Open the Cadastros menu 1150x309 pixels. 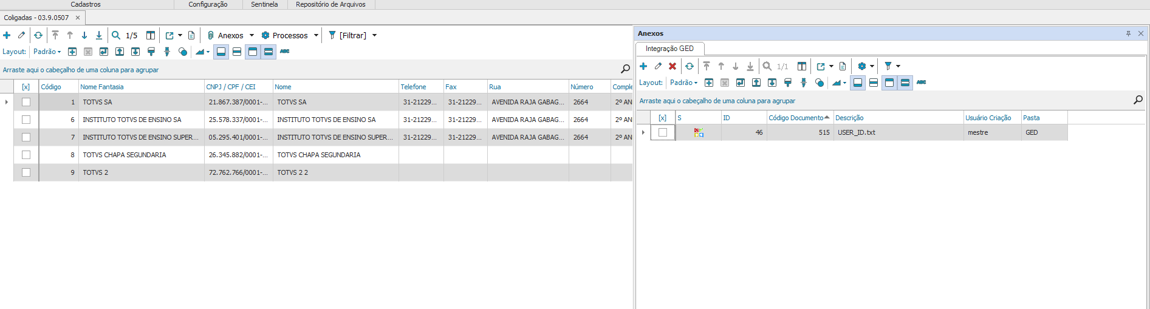pyautogui.click(x=86, y=4)
